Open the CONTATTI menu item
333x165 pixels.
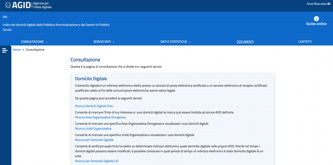pyautogui.click(x=305, y=42)
